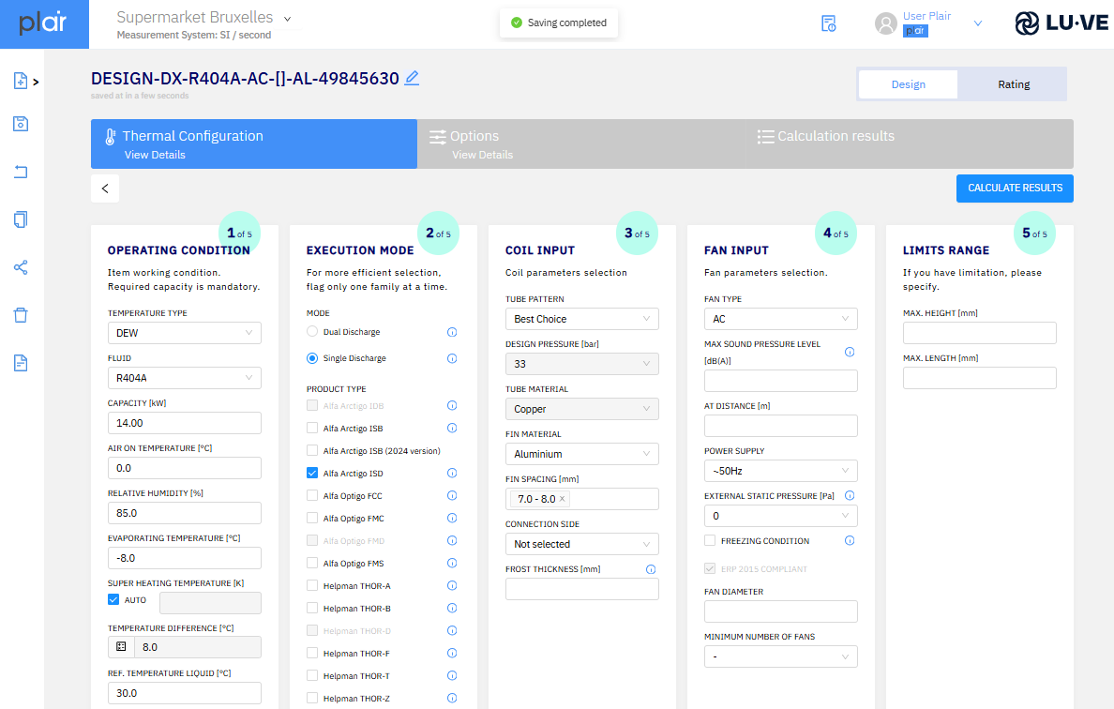Viewport: 1114px width, 709px height.
Task: Switch to Thermal Configuration tab
Action: 253,144
